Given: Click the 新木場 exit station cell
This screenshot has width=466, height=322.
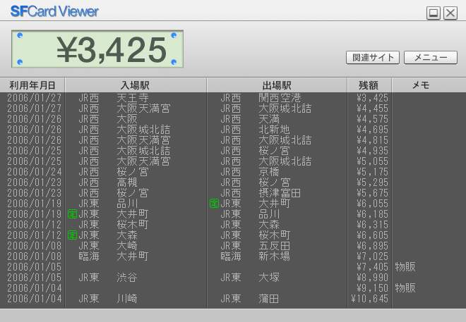Looking at the screenshot, I should click(274, 256).
